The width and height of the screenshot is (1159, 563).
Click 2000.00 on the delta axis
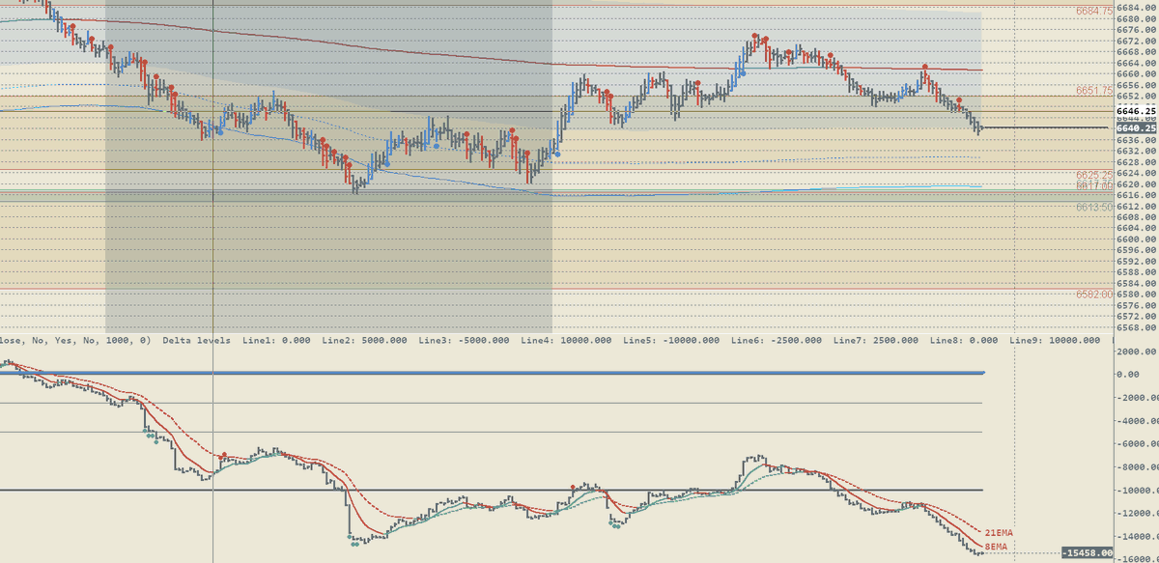pyautogui.click(x=1136, y=353)
